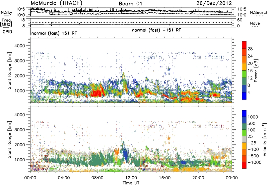Click the Power [dB] colorbar title
Viewport: 268px width, 185px height.
coord(256,70)
